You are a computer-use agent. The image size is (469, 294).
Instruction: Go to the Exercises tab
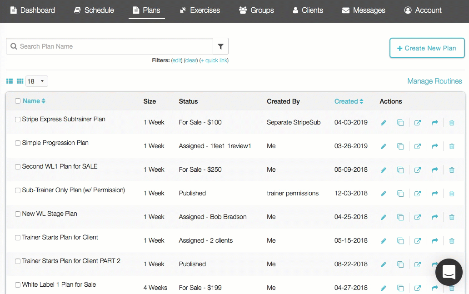pyautogui.click(x=200, y=10)
